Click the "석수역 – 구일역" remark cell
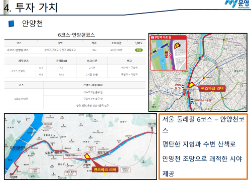The width and height of the screenshot is (251, 185). click(129, 68)
